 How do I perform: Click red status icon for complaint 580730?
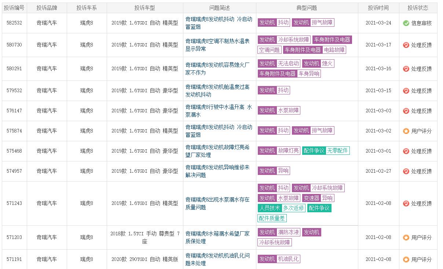[406, 45]
